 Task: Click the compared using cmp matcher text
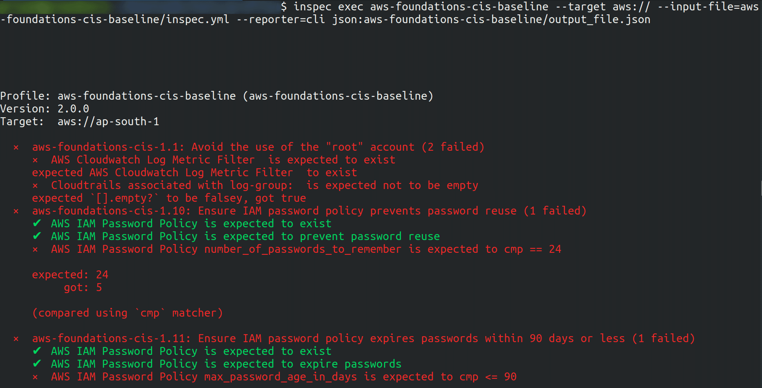[x=127, y=313]
